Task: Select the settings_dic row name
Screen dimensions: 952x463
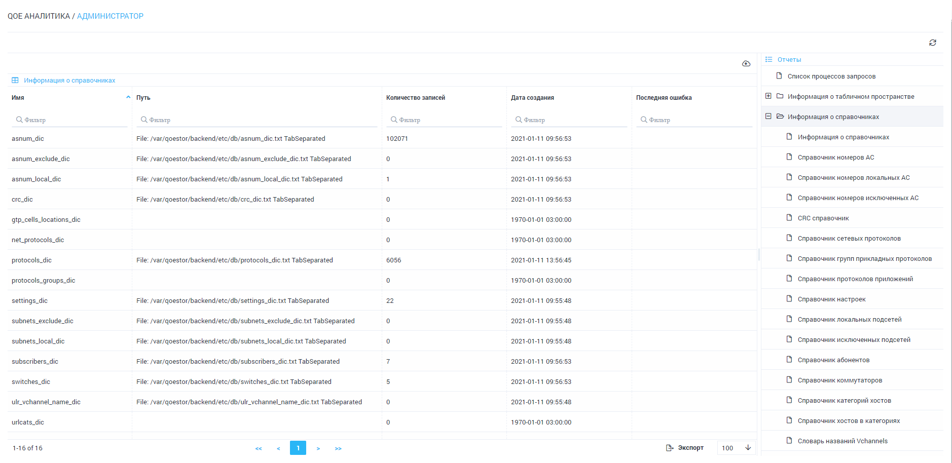Action: tap(29, 300)
